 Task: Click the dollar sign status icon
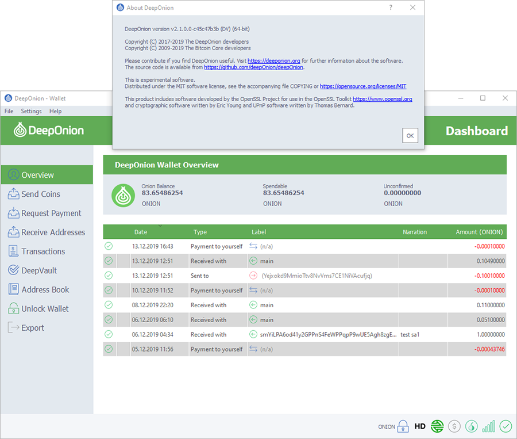(x=454, y=426)
